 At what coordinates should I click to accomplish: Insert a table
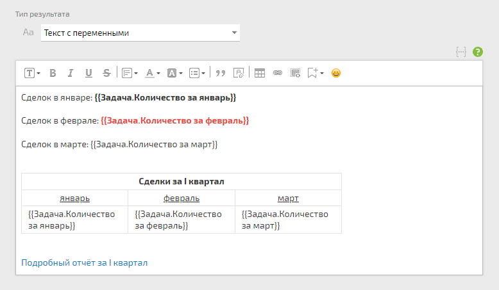260,73
